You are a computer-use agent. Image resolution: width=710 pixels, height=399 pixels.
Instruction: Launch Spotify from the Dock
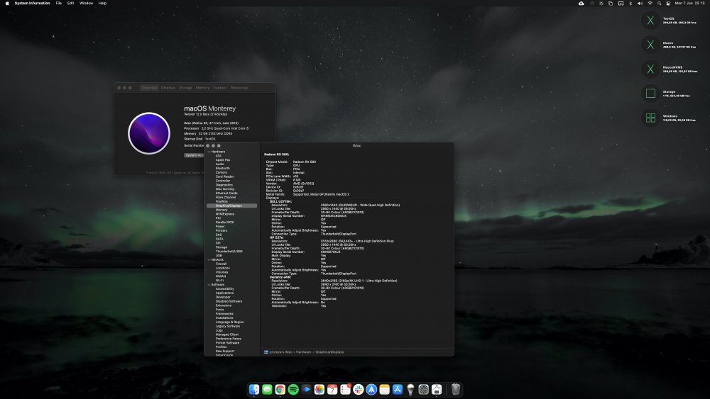point(293,389)
